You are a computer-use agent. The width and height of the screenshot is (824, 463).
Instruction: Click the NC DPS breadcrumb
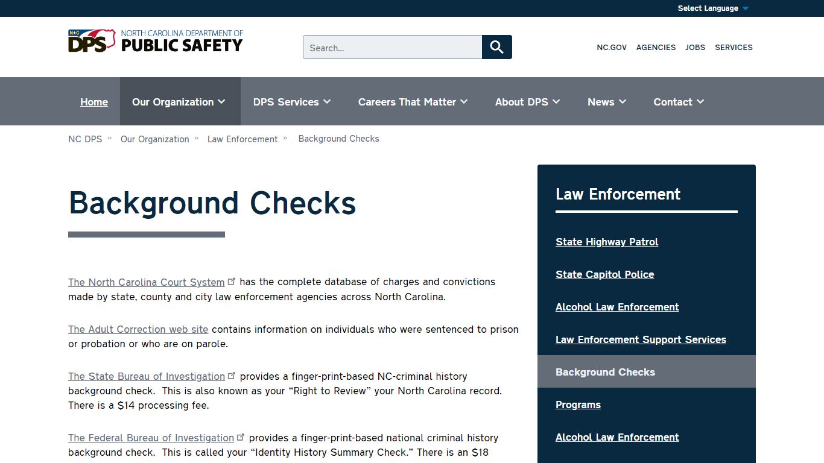85,139
